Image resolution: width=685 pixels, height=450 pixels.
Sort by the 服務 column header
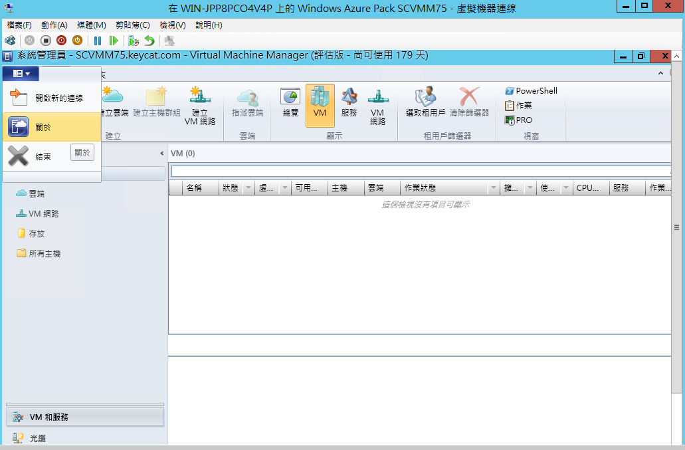tap(627, 188)
